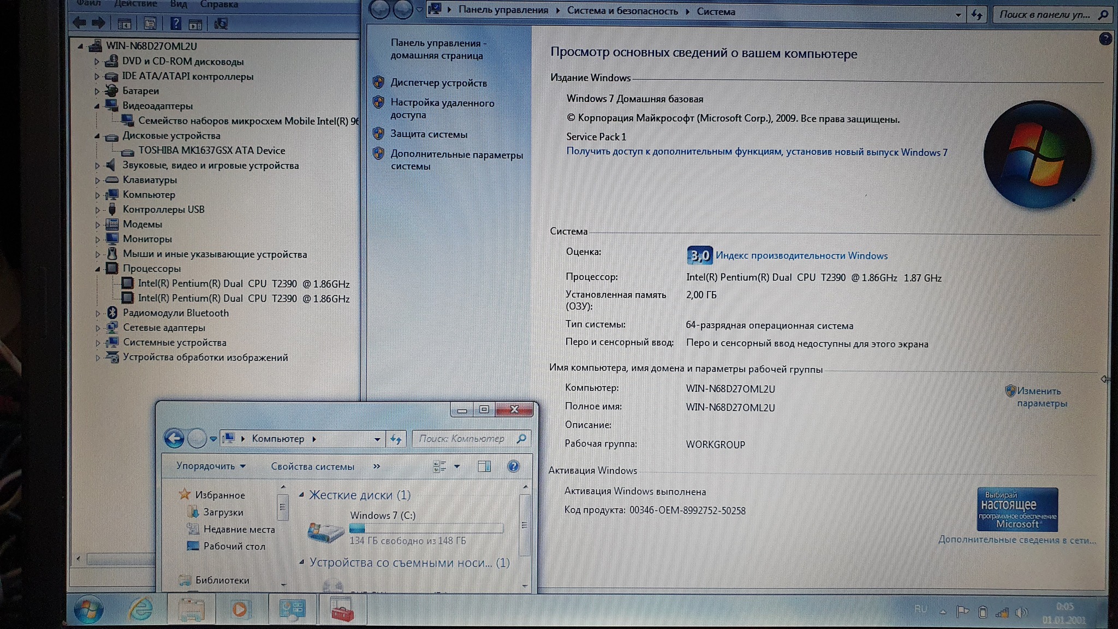Screen dimensions: 1118x629
Task: Open the Действие menu
Action: point(135,4)
